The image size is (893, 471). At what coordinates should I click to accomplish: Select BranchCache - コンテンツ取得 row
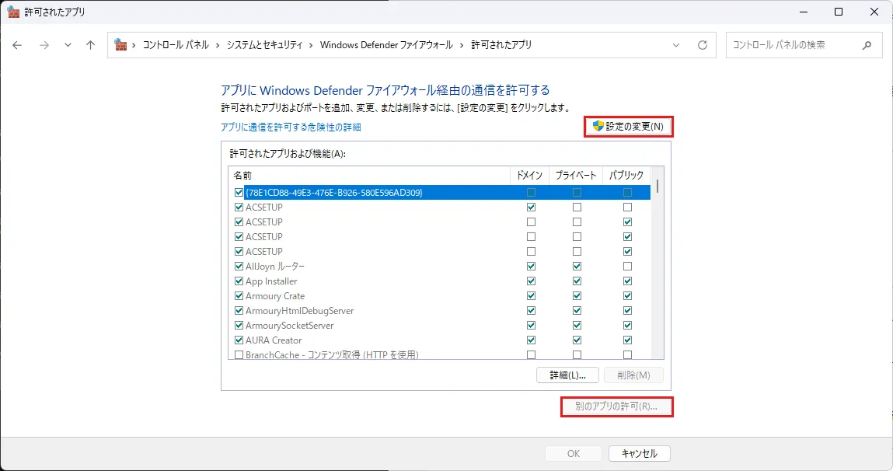pyautogui.click(x=440, y=354)
